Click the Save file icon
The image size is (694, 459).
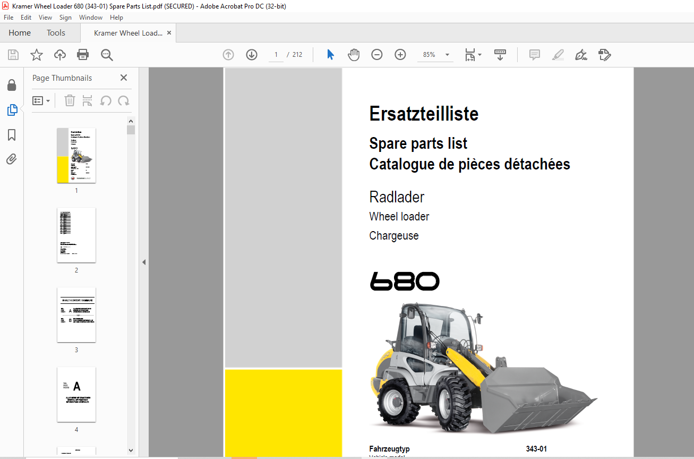pos(13,55)
